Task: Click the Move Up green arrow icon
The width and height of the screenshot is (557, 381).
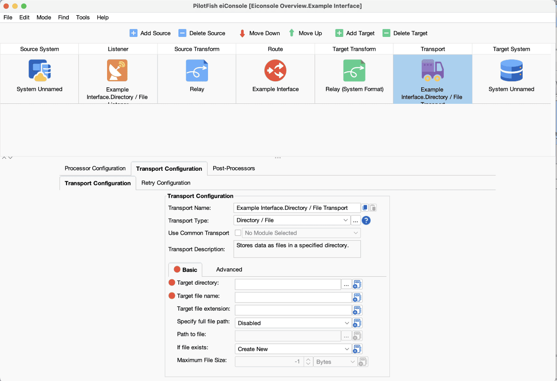Action: 292,33
